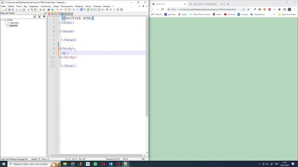The width and height of the screenshot is (298, 167).
Task: Click the Copy toolbar icon
Action: point(32,9)
